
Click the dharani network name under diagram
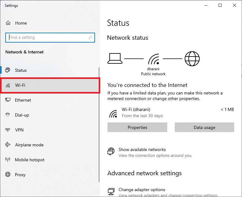coord(153,69)
